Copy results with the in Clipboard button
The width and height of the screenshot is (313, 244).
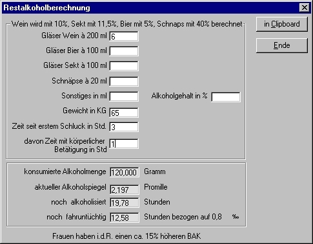click(282, 24)
